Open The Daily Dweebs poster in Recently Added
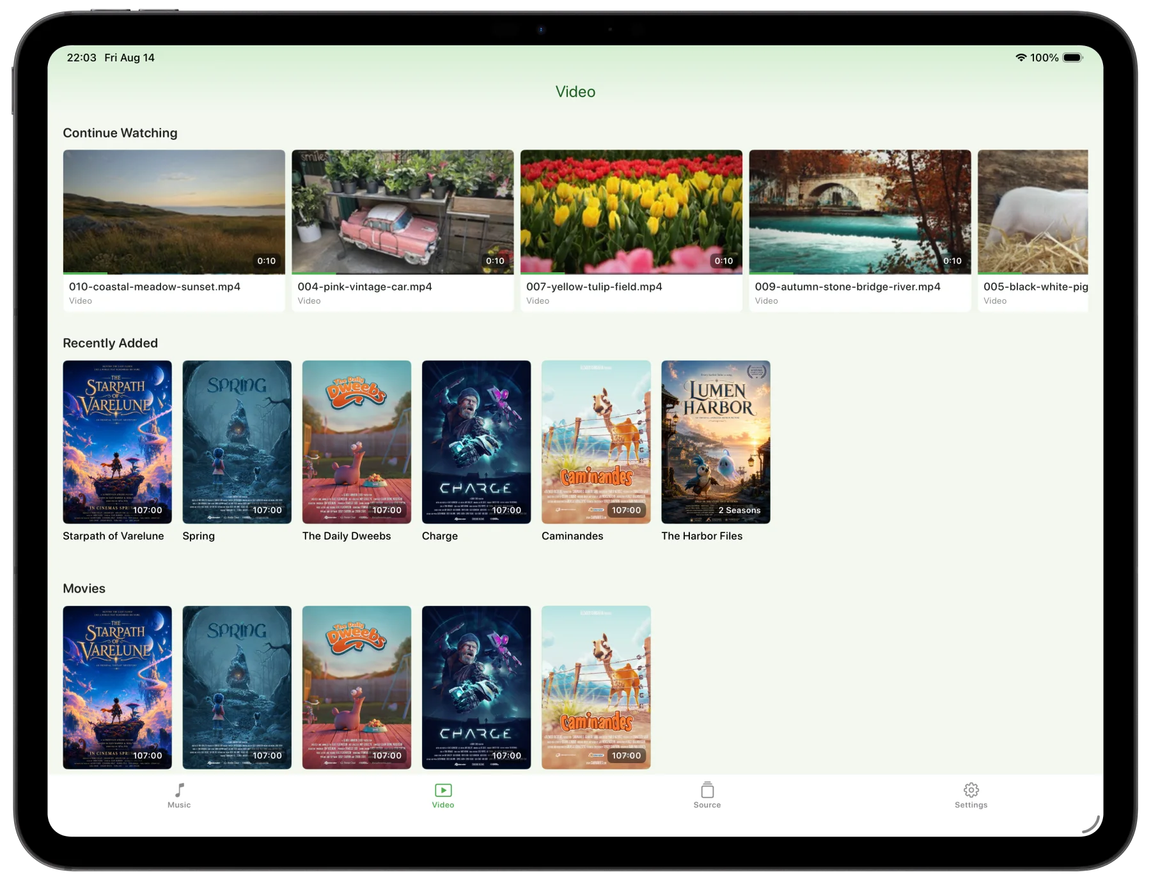The height and width of the screenshot is (882, 1151). [x=356, y=442]
